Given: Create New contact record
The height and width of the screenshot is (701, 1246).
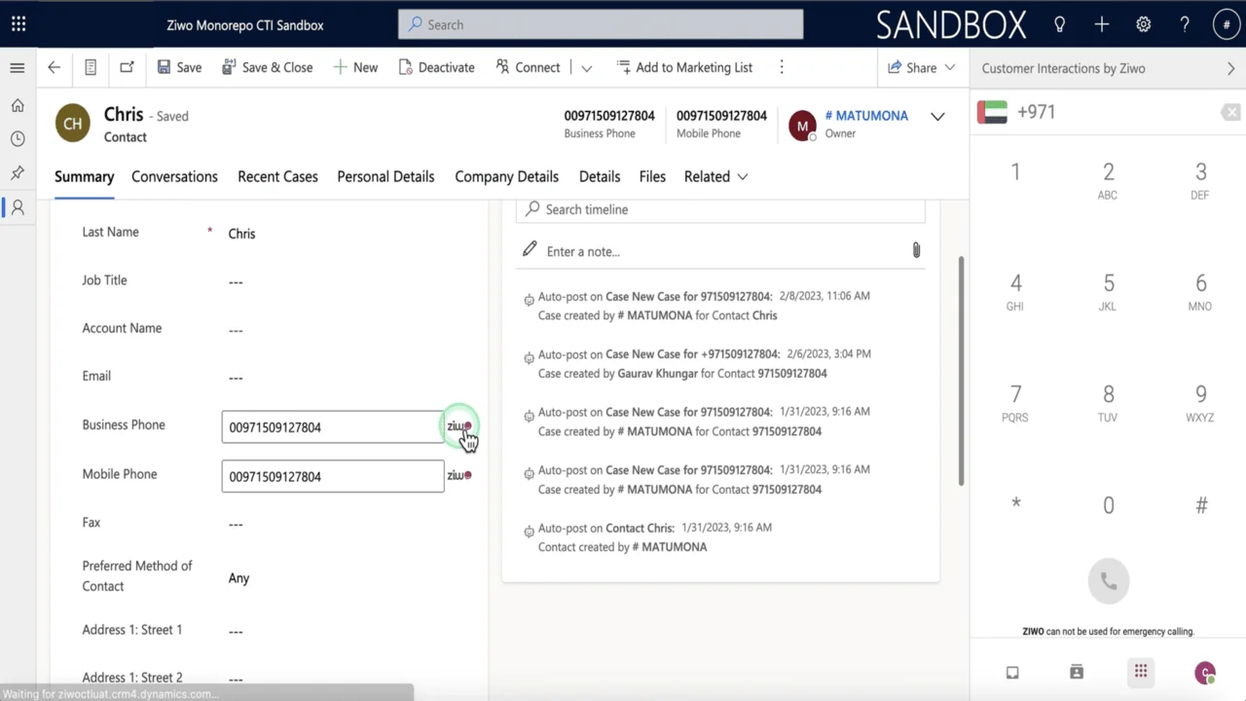Looking at the screenshot, I should coord(355,67).
